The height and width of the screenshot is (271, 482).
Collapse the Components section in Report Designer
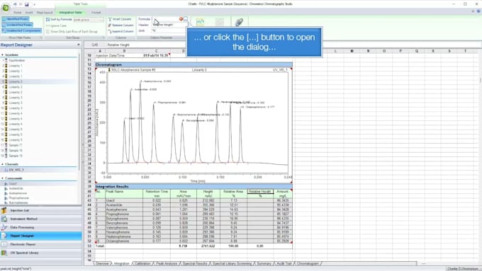click(x=2, y=178)
